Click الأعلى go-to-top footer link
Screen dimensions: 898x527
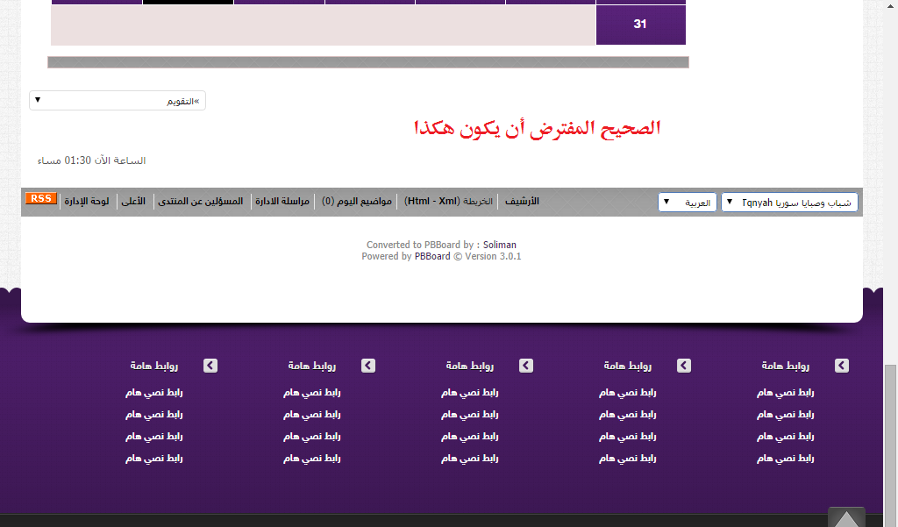[x=133, y=201]
